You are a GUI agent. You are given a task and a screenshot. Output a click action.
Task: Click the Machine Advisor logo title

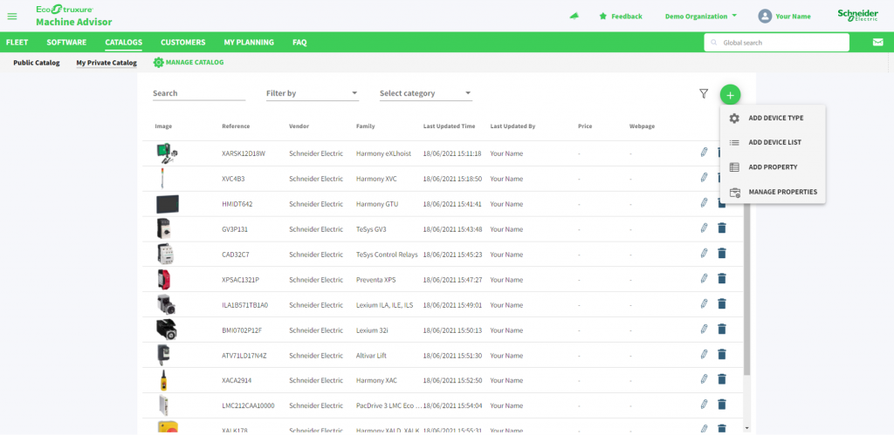[x=74, y=22]
